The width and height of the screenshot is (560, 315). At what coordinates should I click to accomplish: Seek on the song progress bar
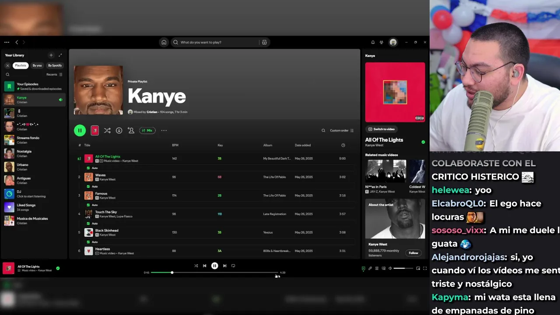(x=214, y=273)
